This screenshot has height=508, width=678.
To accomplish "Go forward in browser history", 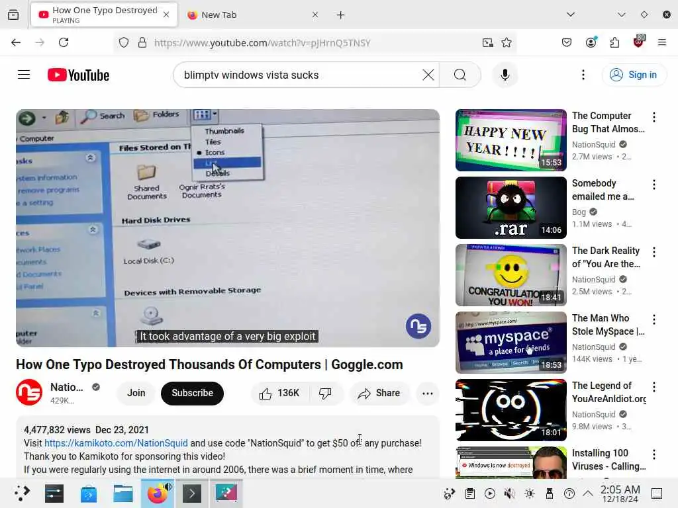I will pyautogui.click(x=40, y=42).
